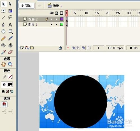
Task: Select the Pencil tool
Action: point(3,38)
